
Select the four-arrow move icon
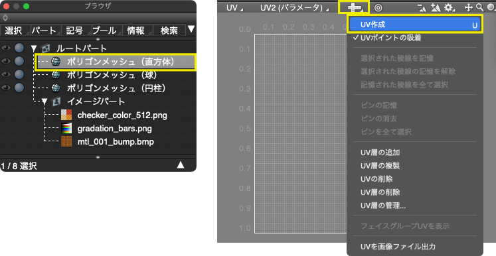[x=468, y=7]
